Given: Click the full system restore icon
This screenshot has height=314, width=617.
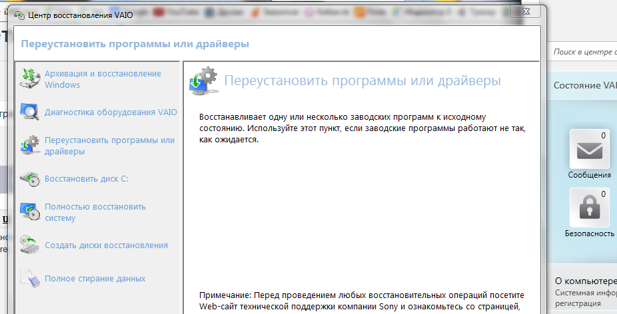Looking at the screenshot, I should 30,212.
